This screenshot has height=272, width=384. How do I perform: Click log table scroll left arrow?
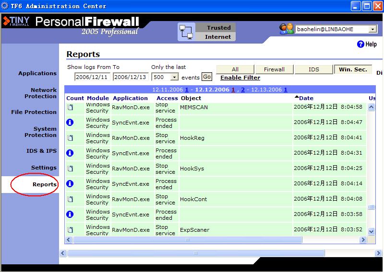pyautogui.click(x=69, y=240)
